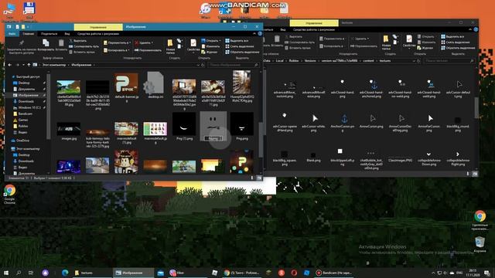Click Вставить ярлык in Изображения window

tap(82, 52)
